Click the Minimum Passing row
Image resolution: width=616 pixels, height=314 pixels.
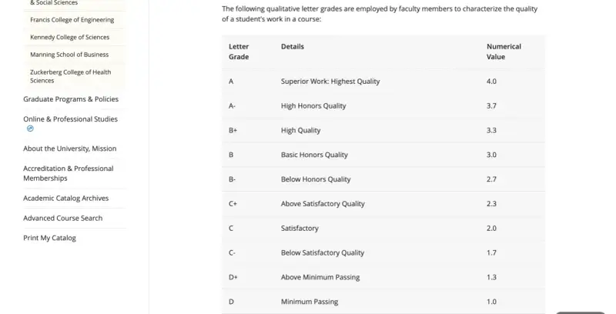point(383,302)
